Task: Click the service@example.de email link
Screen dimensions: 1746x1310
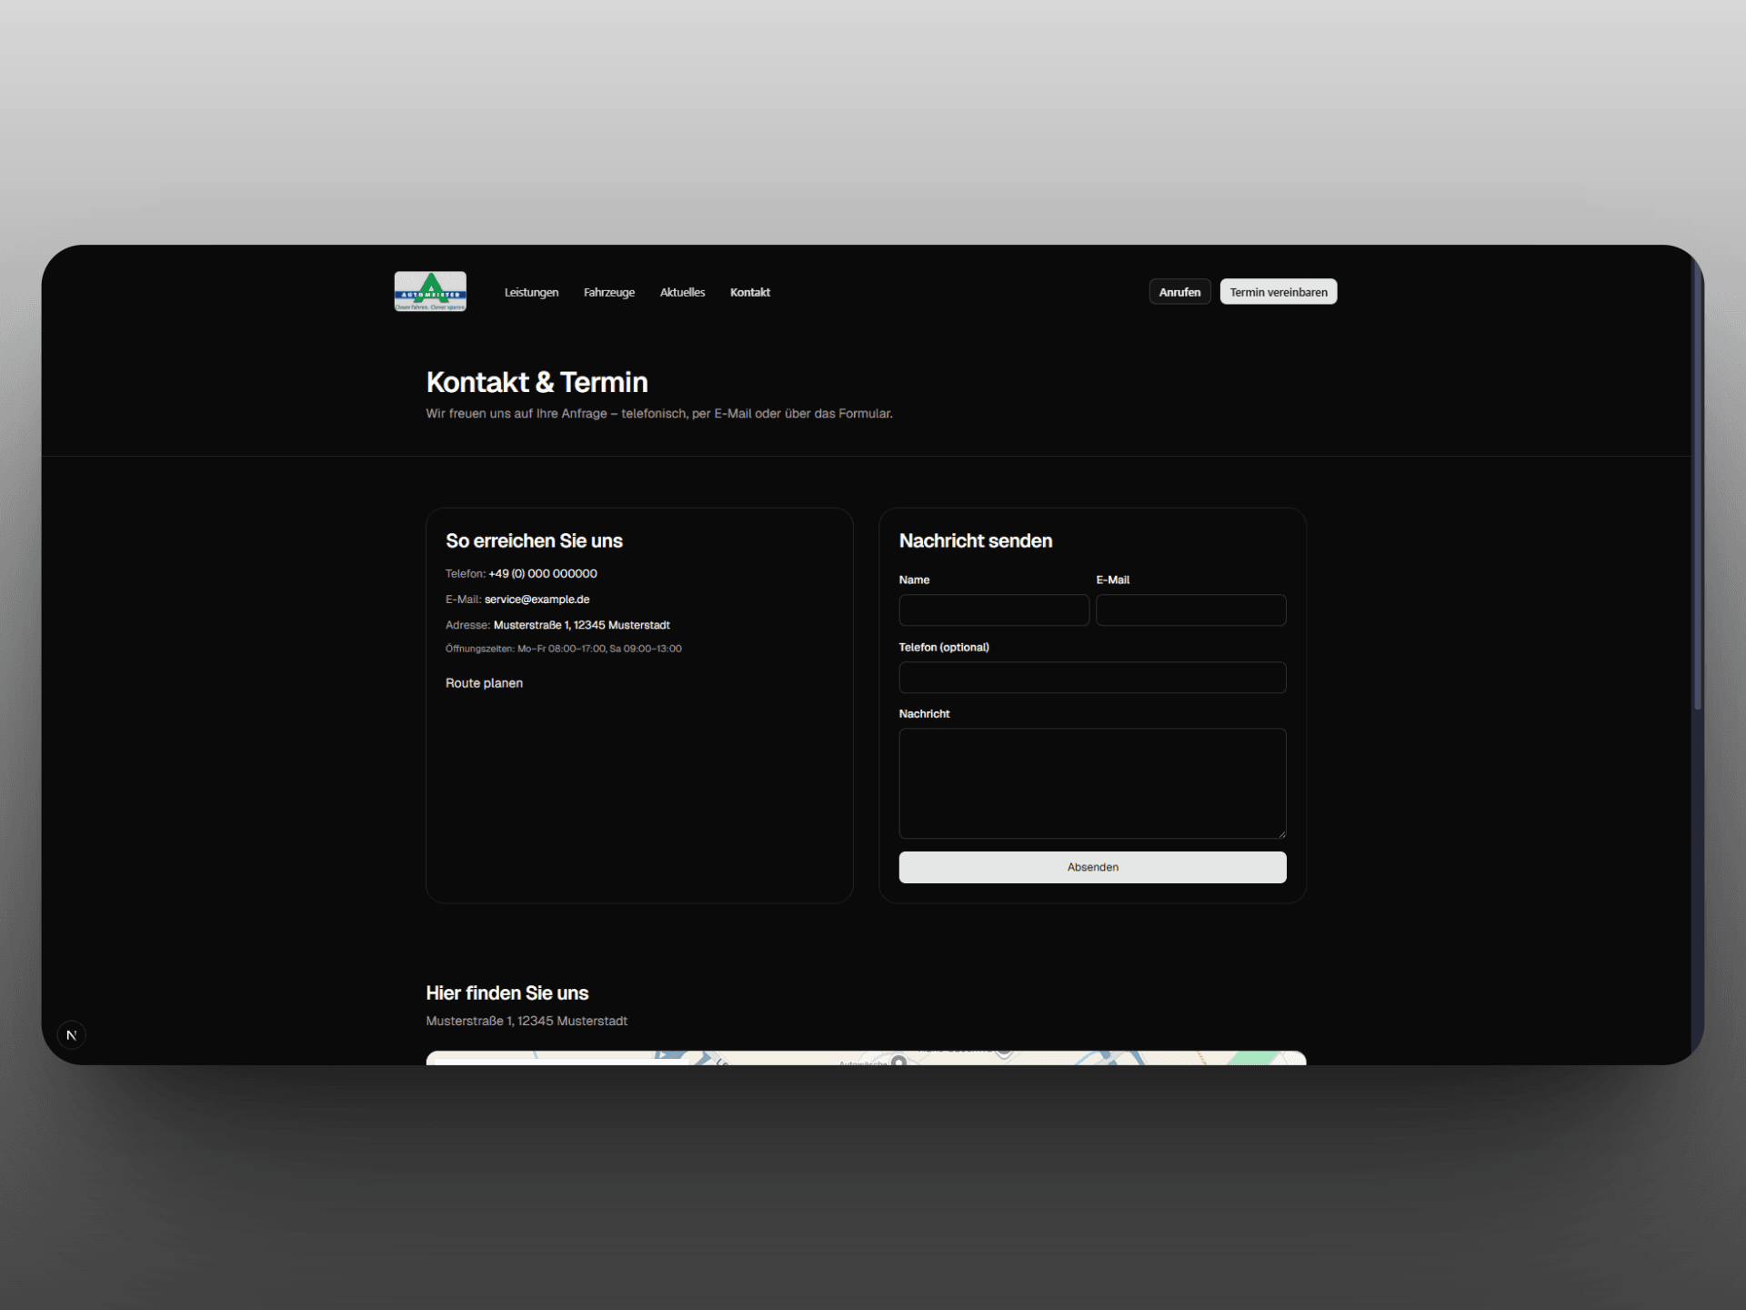Action: point(536,599)
